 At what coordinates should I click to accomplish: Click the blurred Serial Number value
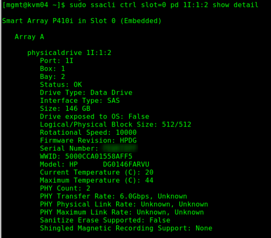[x=120, y=148]
